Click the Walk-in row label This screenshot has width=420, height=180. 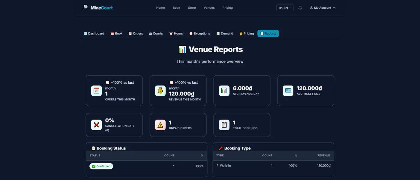[223, 166]
